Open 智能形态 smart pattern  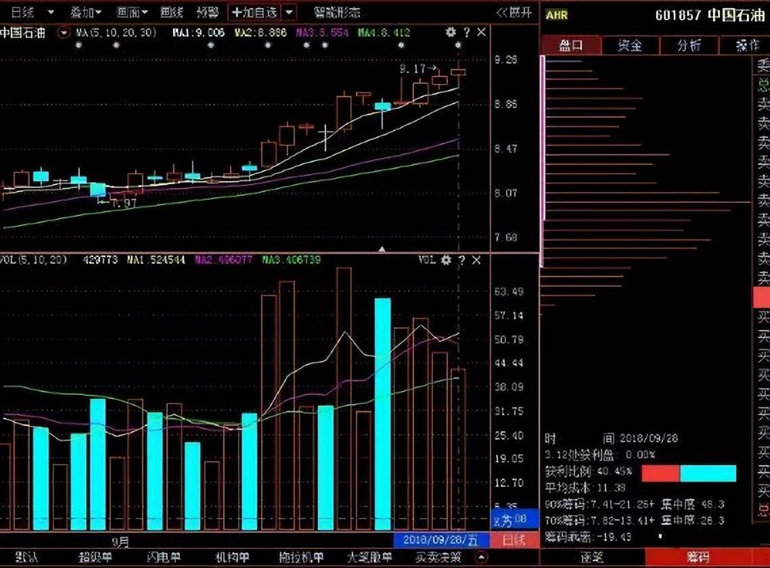point(337,12)
